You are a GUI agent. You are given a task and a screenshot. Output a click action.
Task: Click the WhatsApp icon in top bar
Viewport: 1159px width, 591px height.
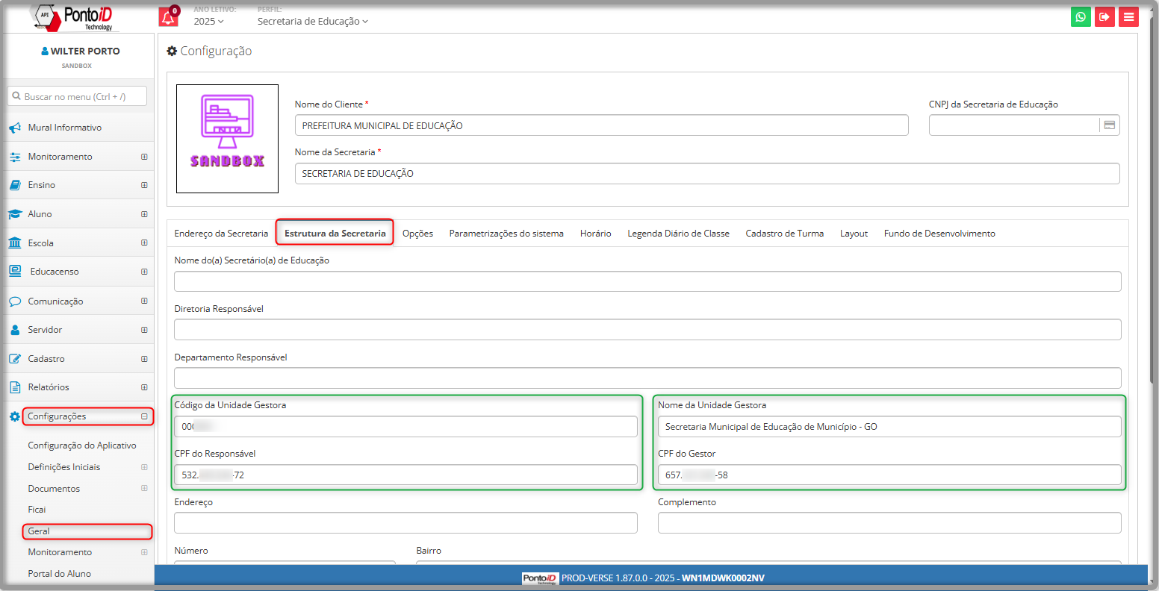pyautogui.click(x=1081, y=17)
